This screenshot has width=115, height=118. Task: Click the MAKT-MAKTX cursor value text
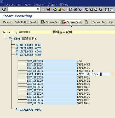pos(85,71)
